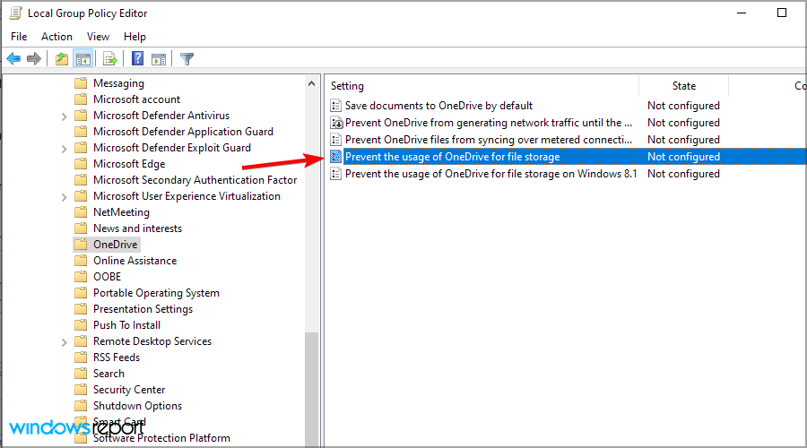Click the Save documents to OneDrive policy icon
Image resolution: width=807 pixels, height=448 pixels.
tap(336, 106)
